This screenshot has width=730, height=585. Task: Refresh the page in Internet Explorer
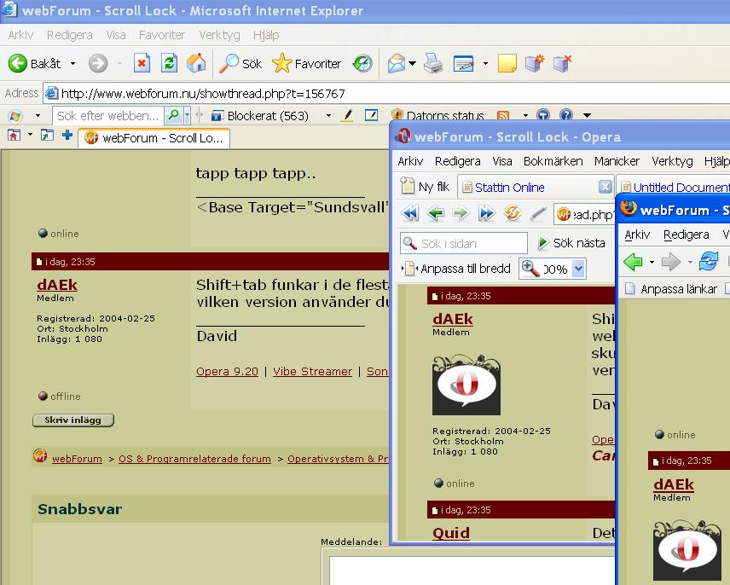click(x=169, y=63)
